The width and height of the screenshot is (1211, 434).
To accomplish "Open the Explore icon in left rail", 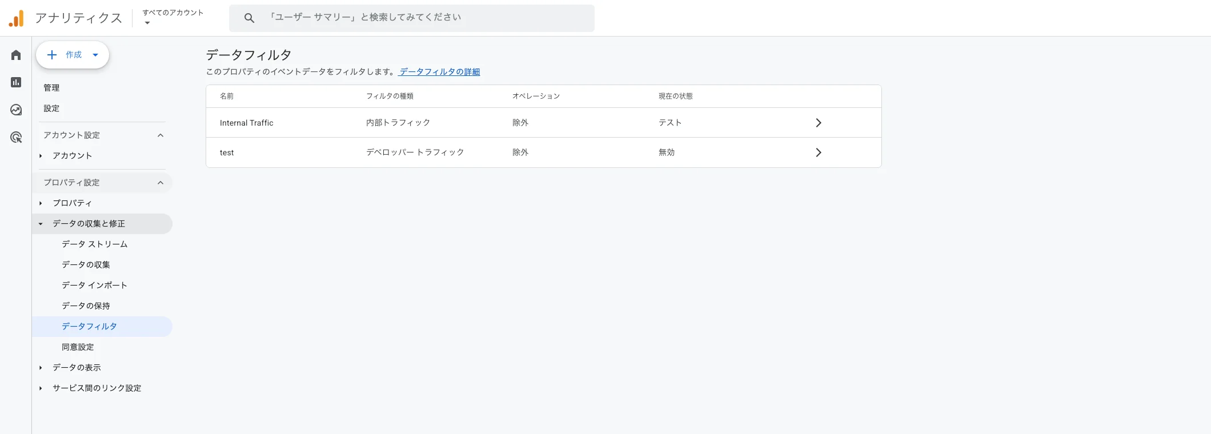I will [16, 110].
